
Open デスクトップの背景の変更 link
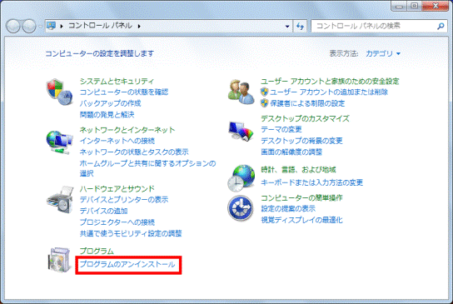[x=301, y=141]
